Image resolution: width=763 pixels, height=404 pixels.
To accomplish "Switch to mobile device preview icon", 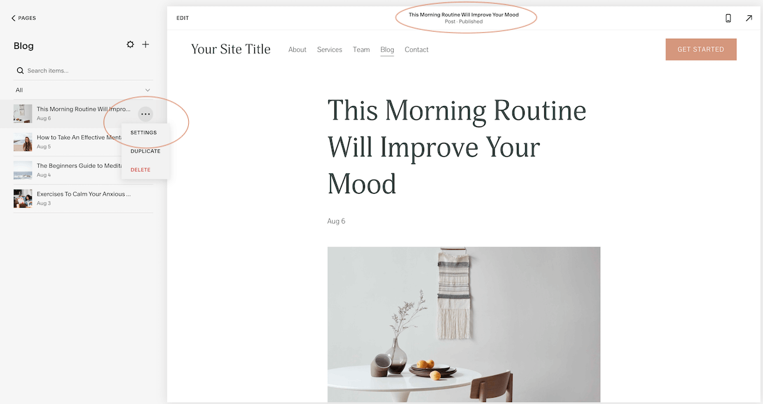I will [x=728, y=18].
